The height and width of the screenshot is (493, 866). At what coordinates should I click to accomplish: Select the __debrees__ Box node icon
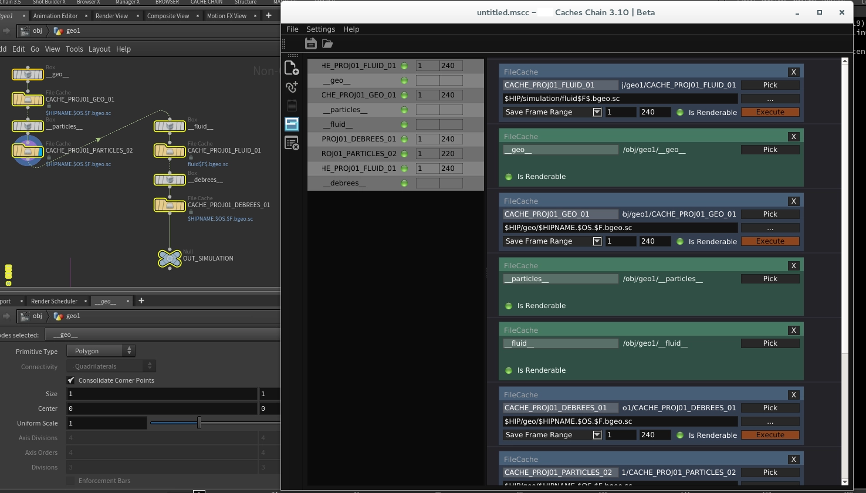click(x=170, y=180)
